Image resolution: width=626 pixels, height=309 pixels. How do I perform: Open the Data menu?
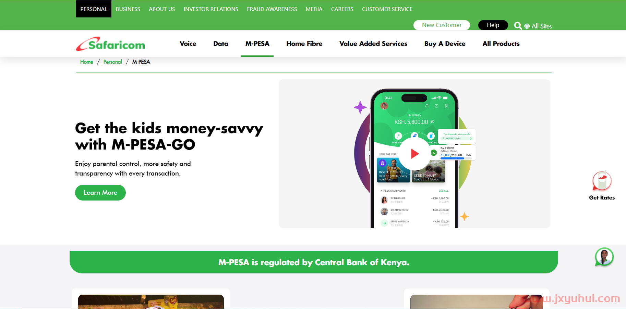pyautogui.click(x=221, y=43)
